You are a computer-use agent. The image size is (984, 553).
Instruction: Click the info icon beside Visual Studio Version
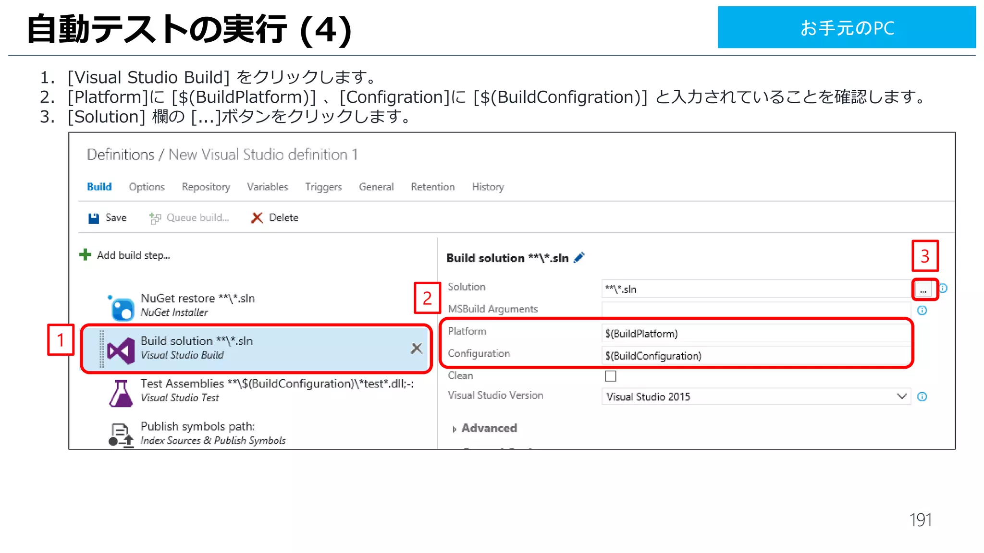click(x=922, y=397)
